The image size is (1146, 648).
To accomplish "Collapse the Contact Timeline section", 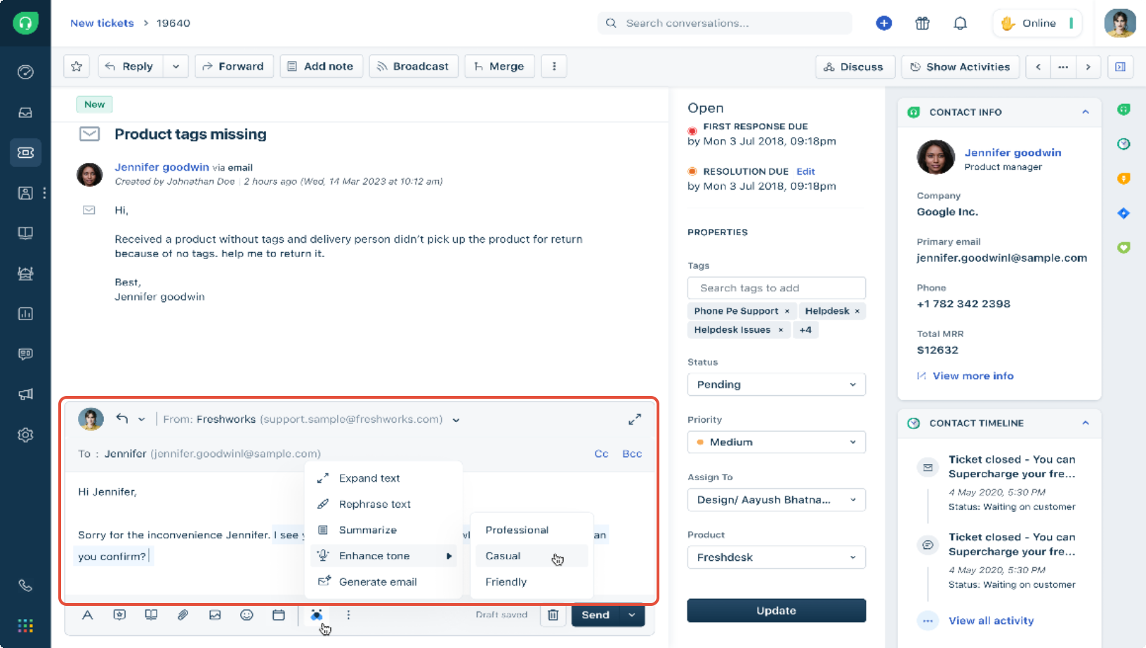I will 1086,423.
